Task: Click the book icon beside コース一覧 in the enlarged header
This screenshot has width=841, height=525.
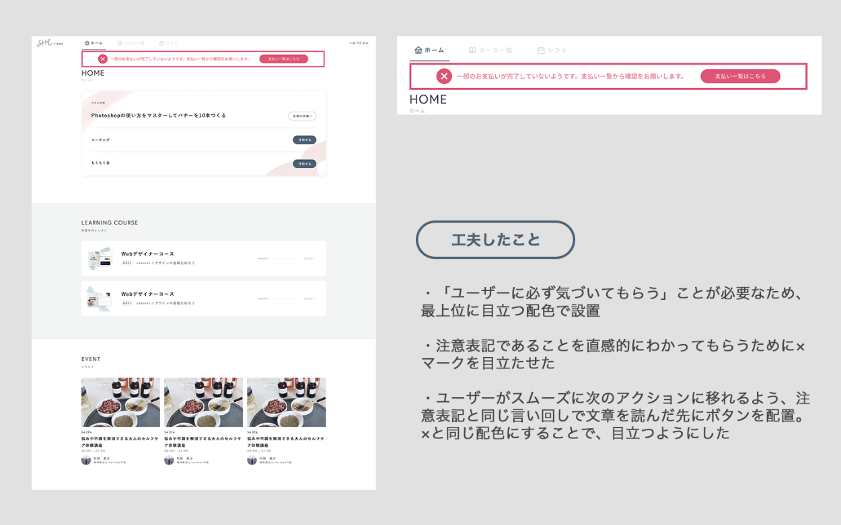Action: click(x=472, y=50)
